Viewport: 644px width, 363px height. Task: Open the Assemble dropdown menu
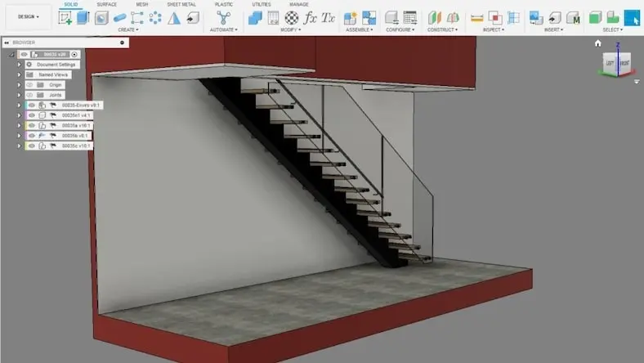pyautogui.click(x=360, y=30)
